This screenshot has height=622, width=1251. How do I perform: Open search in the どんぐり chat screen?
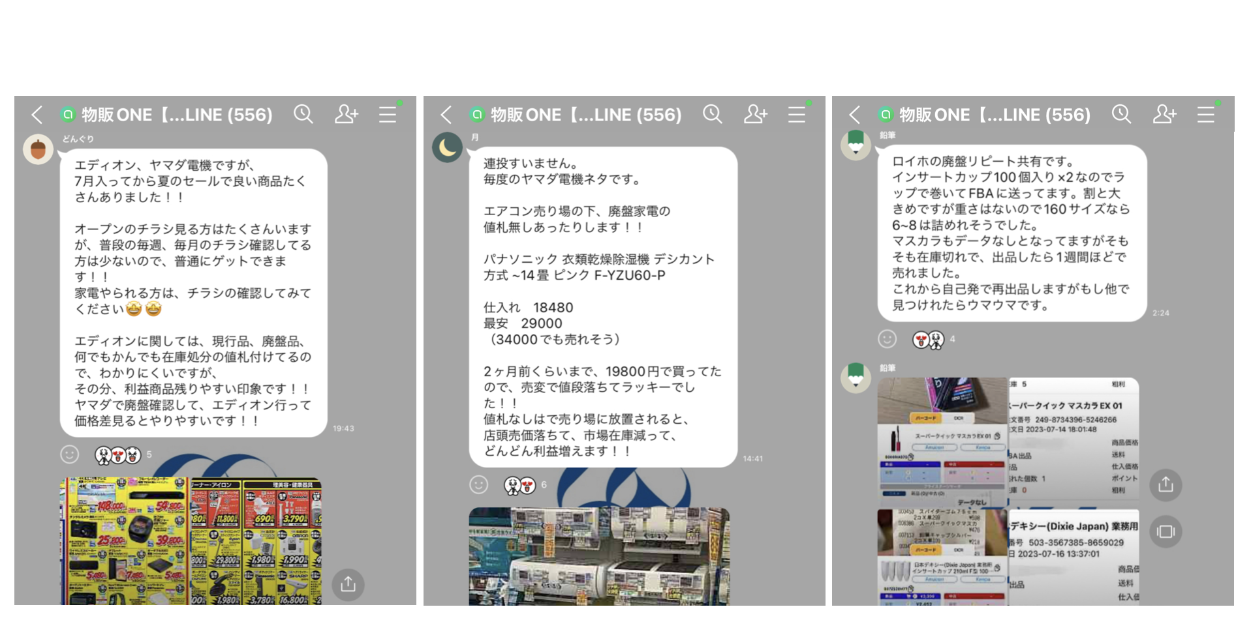point(303,115)
